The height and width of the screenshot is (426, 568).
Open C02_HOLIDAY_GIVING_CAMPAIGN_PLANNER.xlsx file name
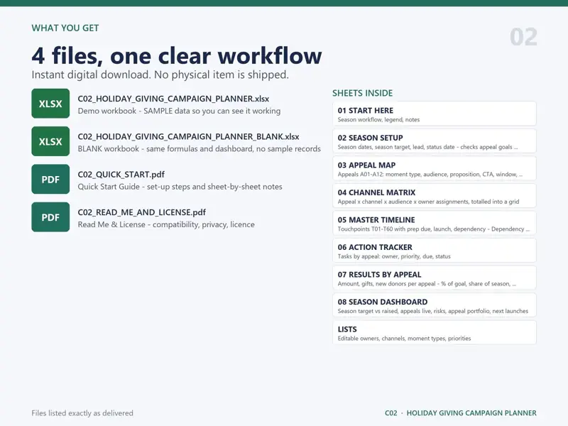[x=173, y=99]
